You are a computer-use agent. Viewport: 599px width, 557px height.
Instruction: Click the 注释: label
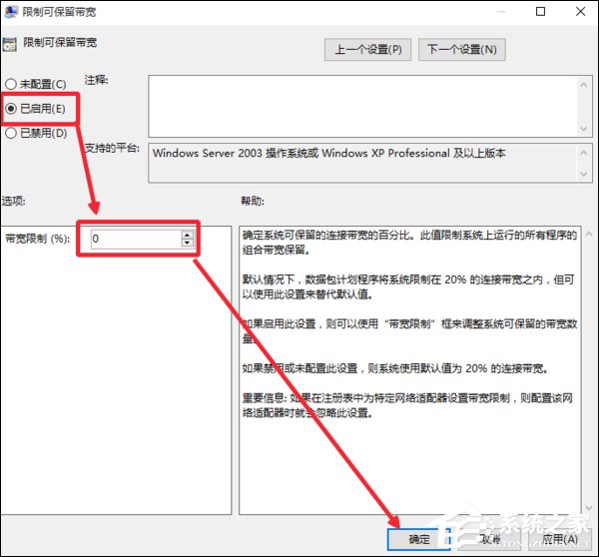click(96, 80)
